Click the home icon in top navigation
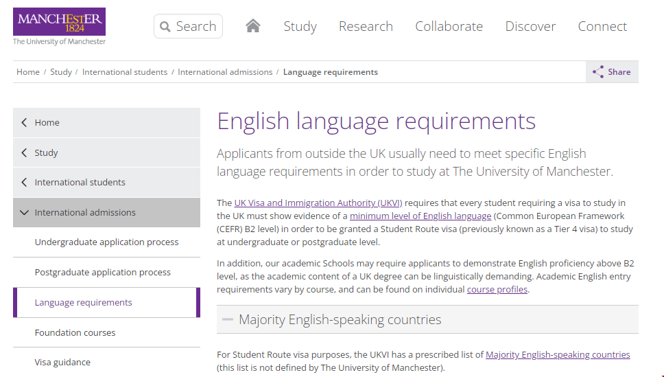Screen dimensions: 664x377 click(253, 26)
